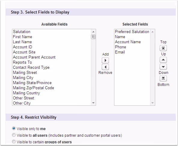Select Mailing Country in Available Fields
The height and width of the screenshot is (146, 178).
click(x=52, y=93)
